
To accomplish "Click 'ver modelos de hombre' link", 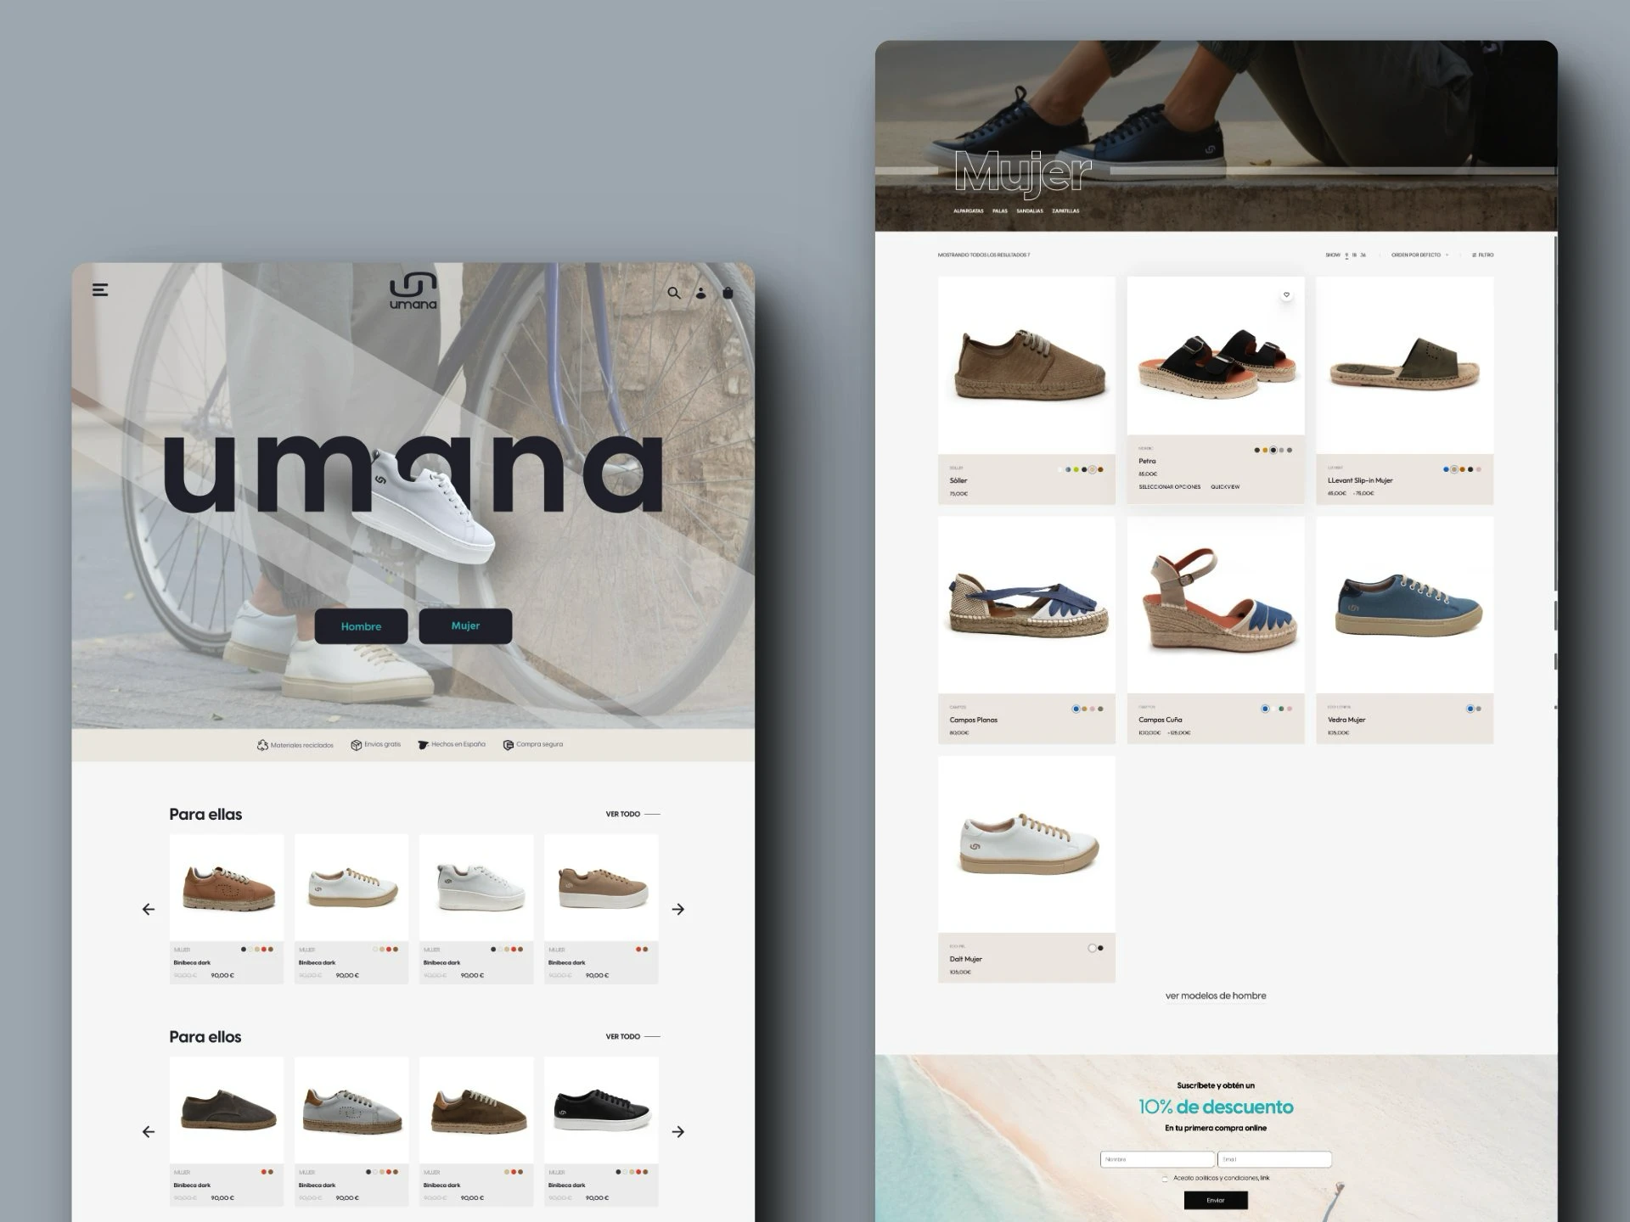I will pos(1217,995).
